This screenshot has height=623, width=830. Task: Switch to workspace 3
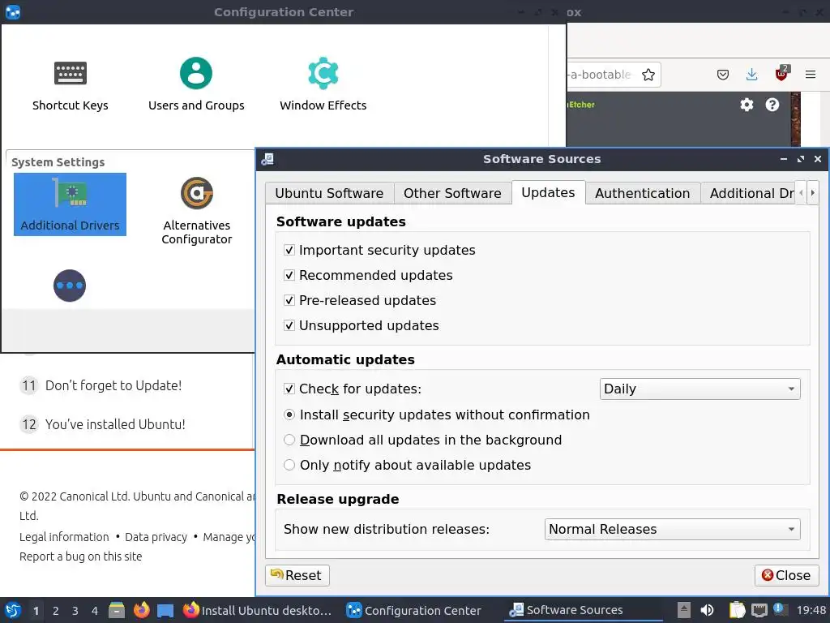click(x=75, y=611)
